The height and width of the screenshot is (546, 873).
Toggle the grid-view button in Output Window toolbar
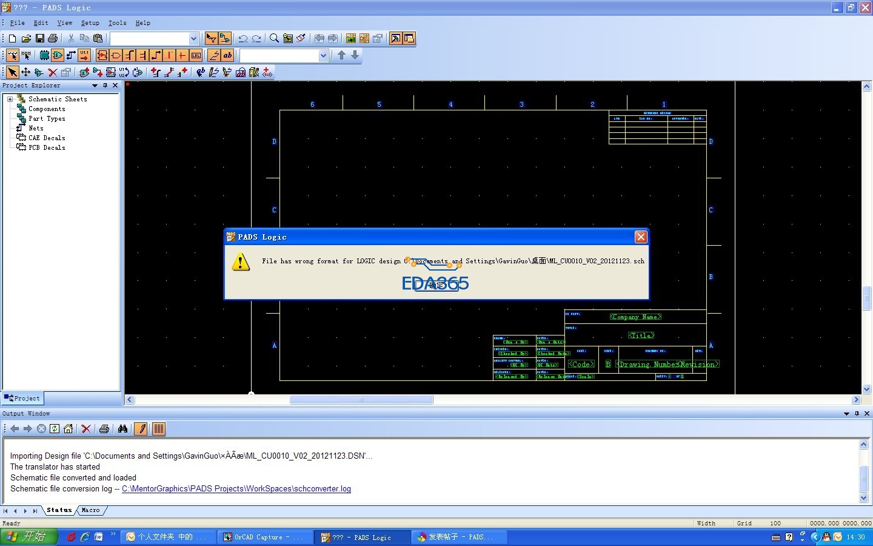coord(158,429)
